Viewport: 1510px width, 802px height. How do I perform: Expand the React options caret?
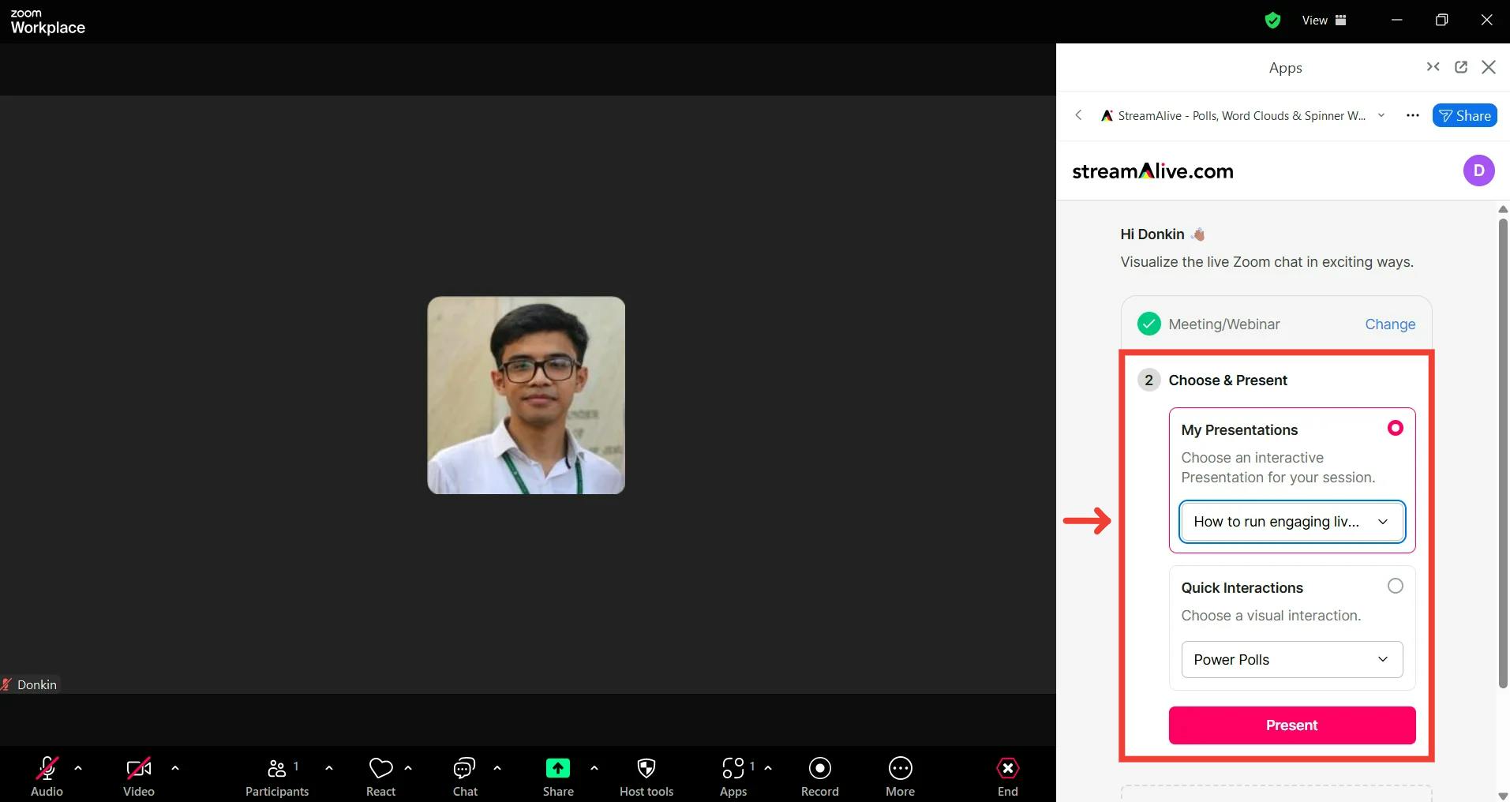pyautogui.click(x=408, y=767)
